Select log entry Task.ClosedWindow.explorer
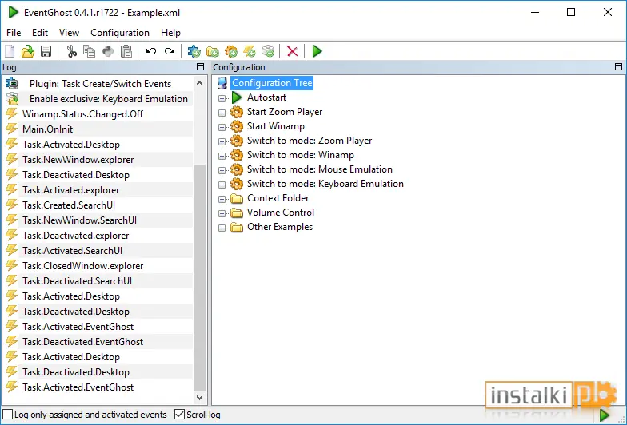 pos(83,266)
